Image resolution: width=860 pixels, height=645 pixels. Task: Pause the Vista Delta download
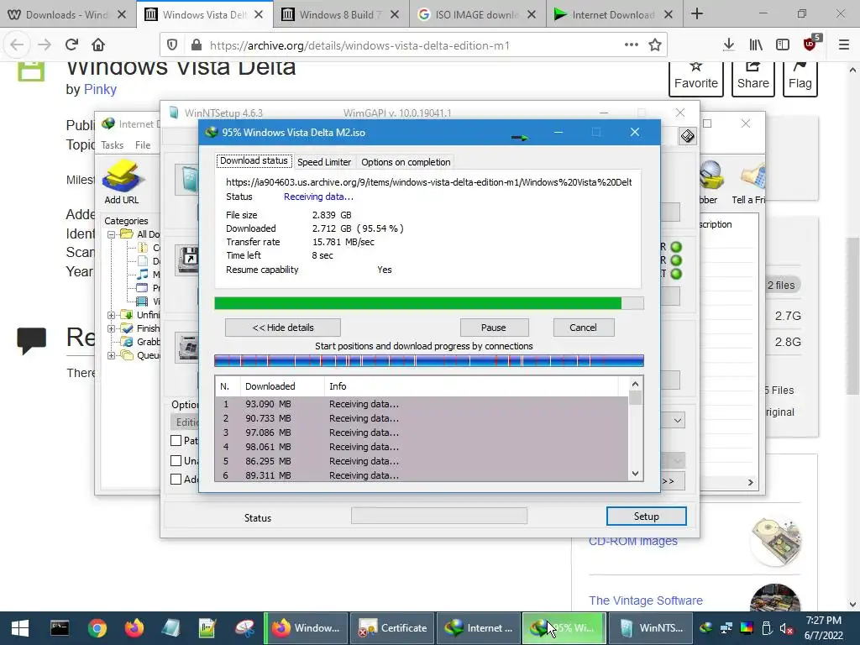tap(494, 328)
